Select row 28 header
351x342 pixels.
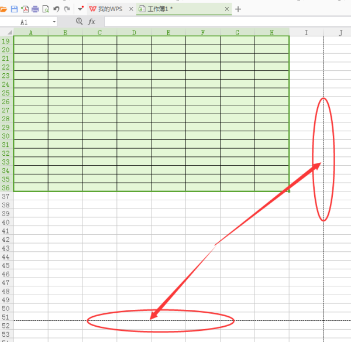click(6, 118)
